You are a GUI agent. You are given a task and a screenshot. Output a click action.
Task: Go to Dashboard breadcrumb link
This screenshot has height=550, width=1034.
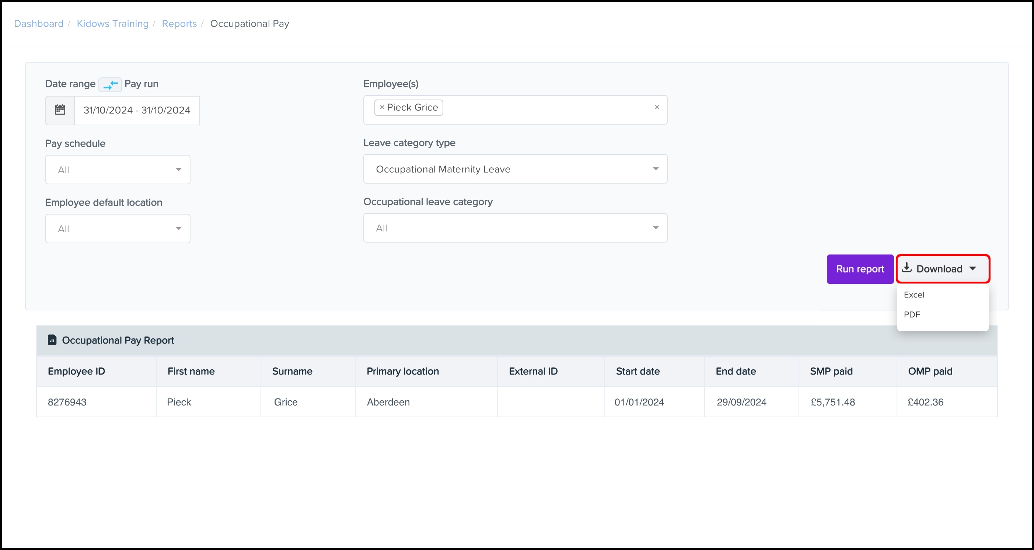[x=39, y=24]
